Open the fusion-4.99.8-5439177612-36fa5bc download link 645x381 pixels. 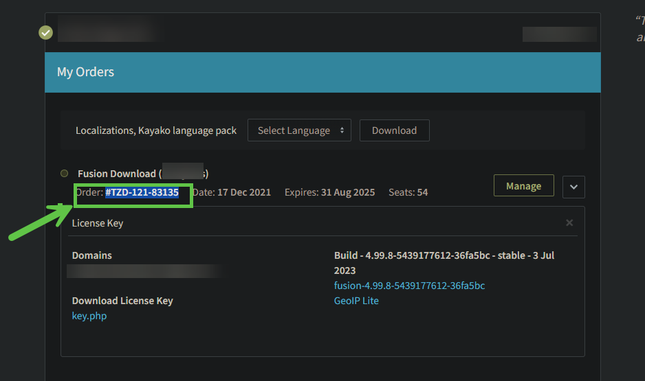[x=409, y=286]
